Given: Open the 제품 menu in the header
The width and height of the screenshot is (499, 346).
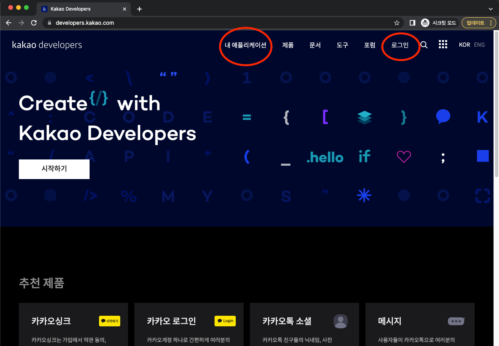Looking at the screenshot, I should [x=288, y=45].
